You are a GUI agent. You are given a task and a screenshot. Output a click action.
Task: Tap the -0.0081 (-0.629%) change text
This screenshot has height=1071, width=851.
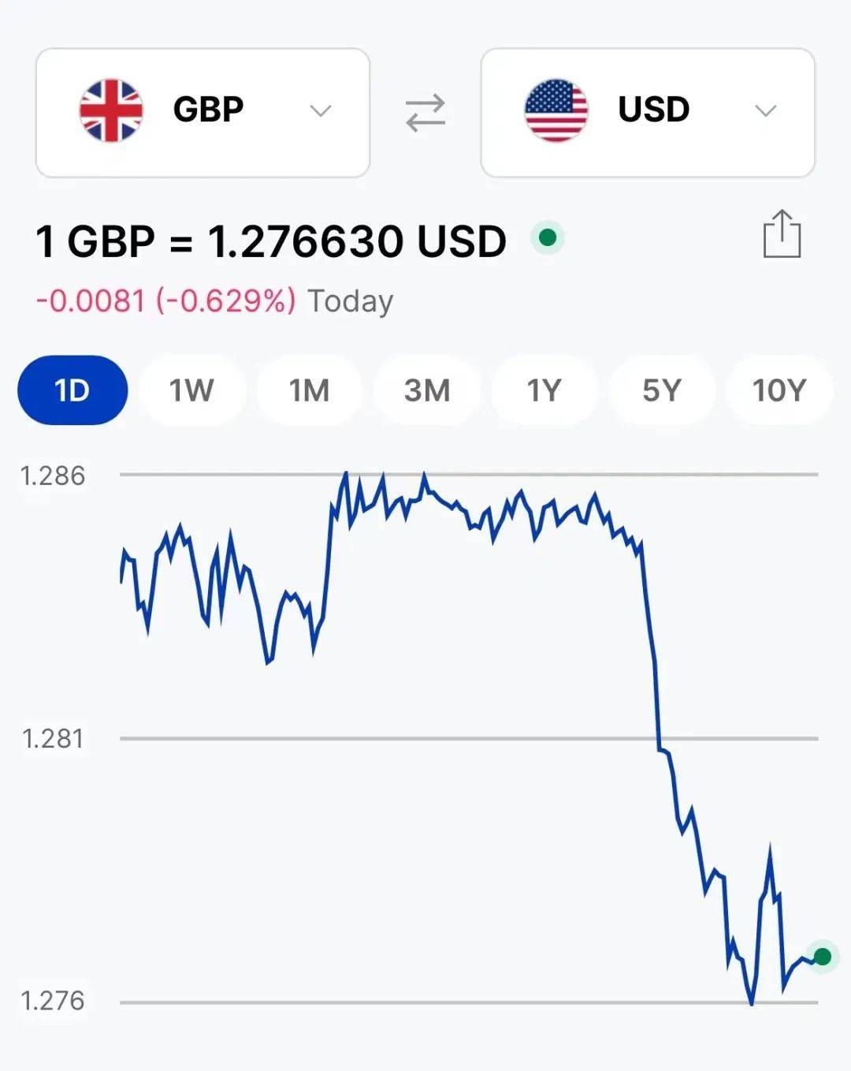pyautogui.click(x=166, y=300)
